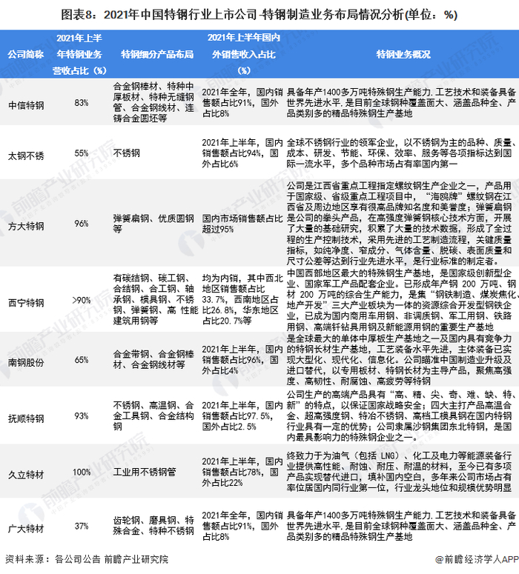
Task: Click the 全球不锈钢行业的领军企业 overview text
Action: point(401,153)
